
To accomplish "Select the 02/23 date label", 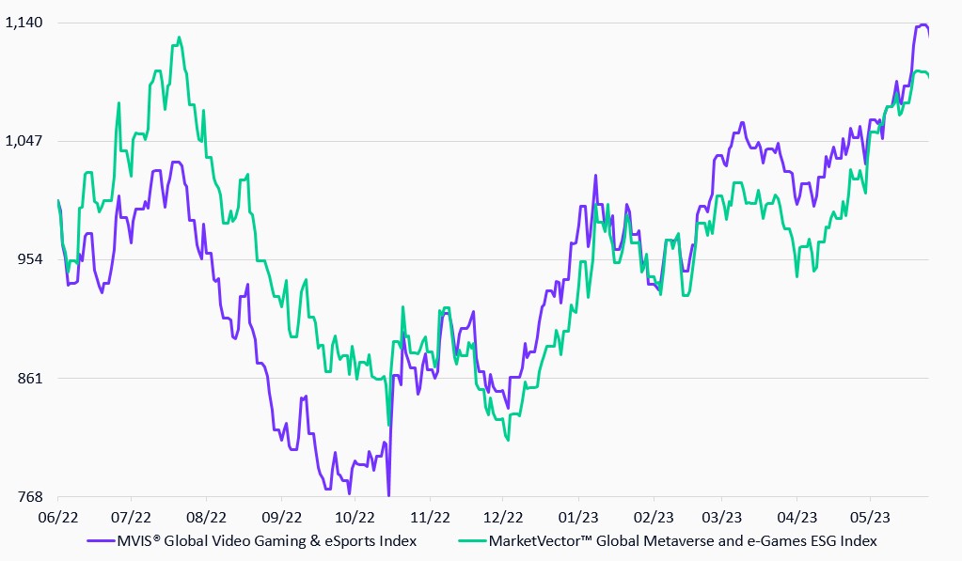I will pyautogui.click(x=653, y=518).
